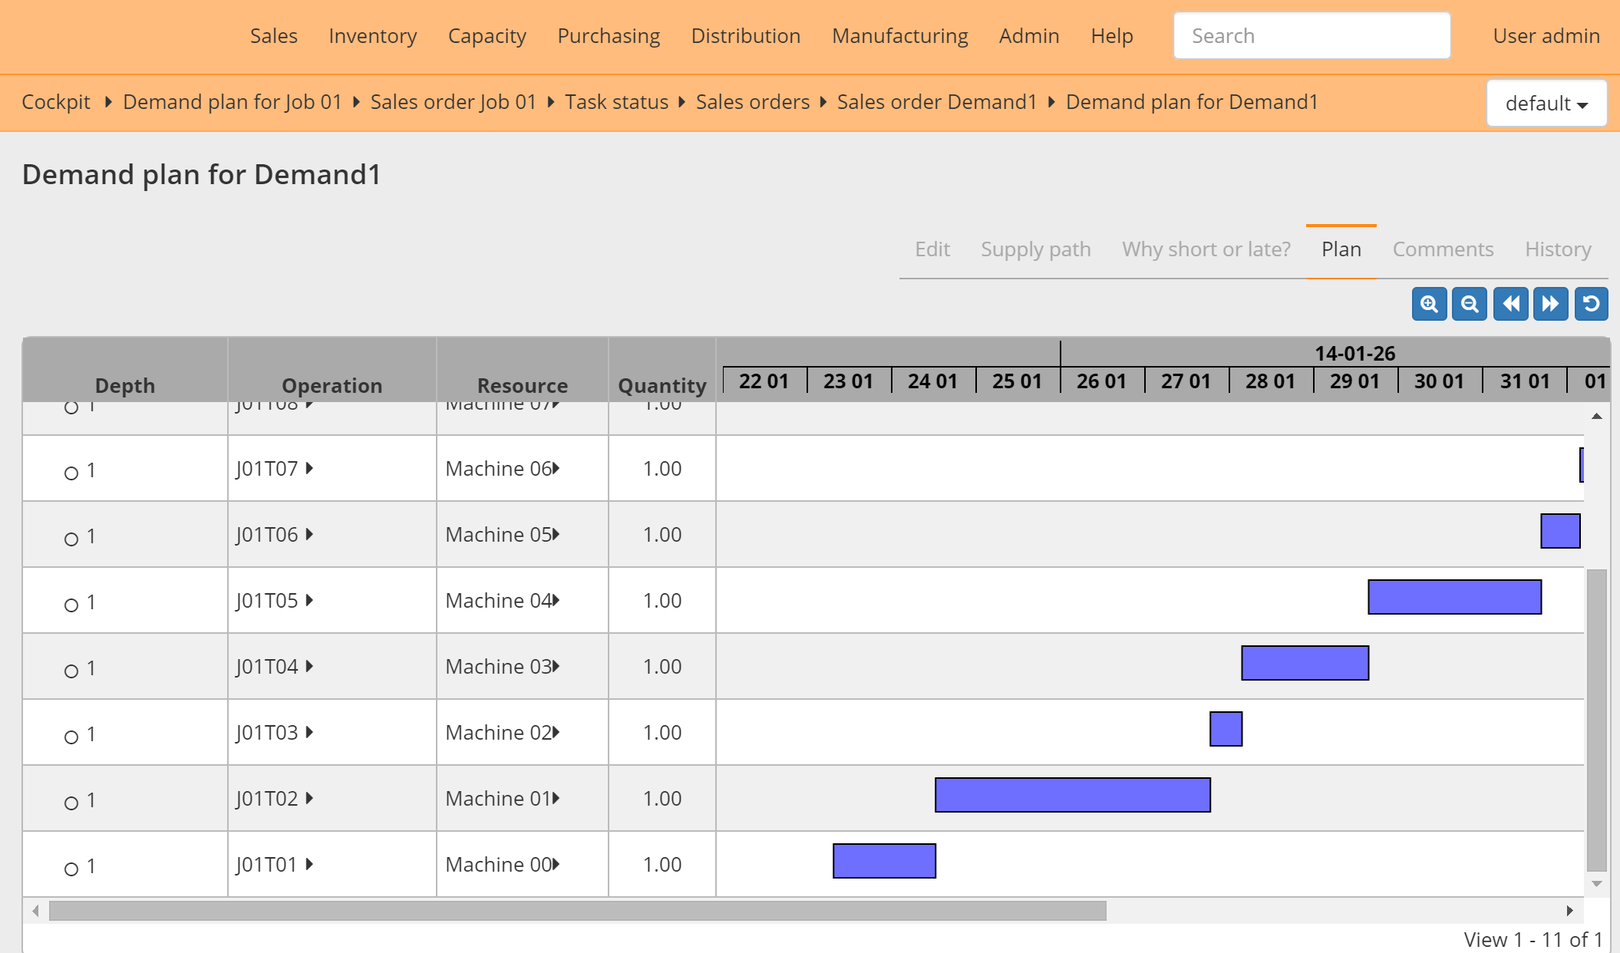Reset the Gantt chart view
This screenshot has height=953, width=1620.
[x=1592, y=304]
